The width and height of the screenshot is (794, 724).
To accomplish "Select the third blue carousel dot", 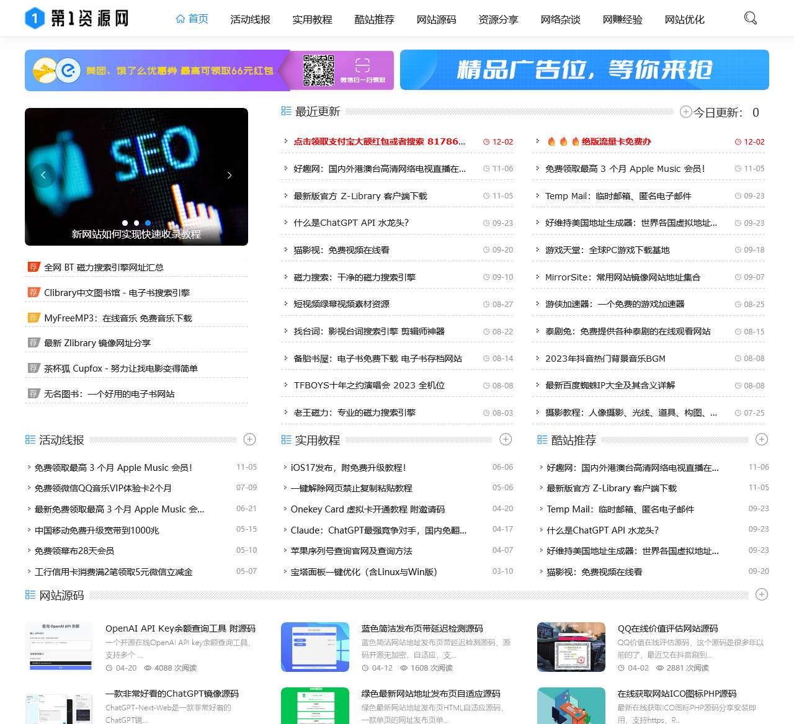I will 148,223.
